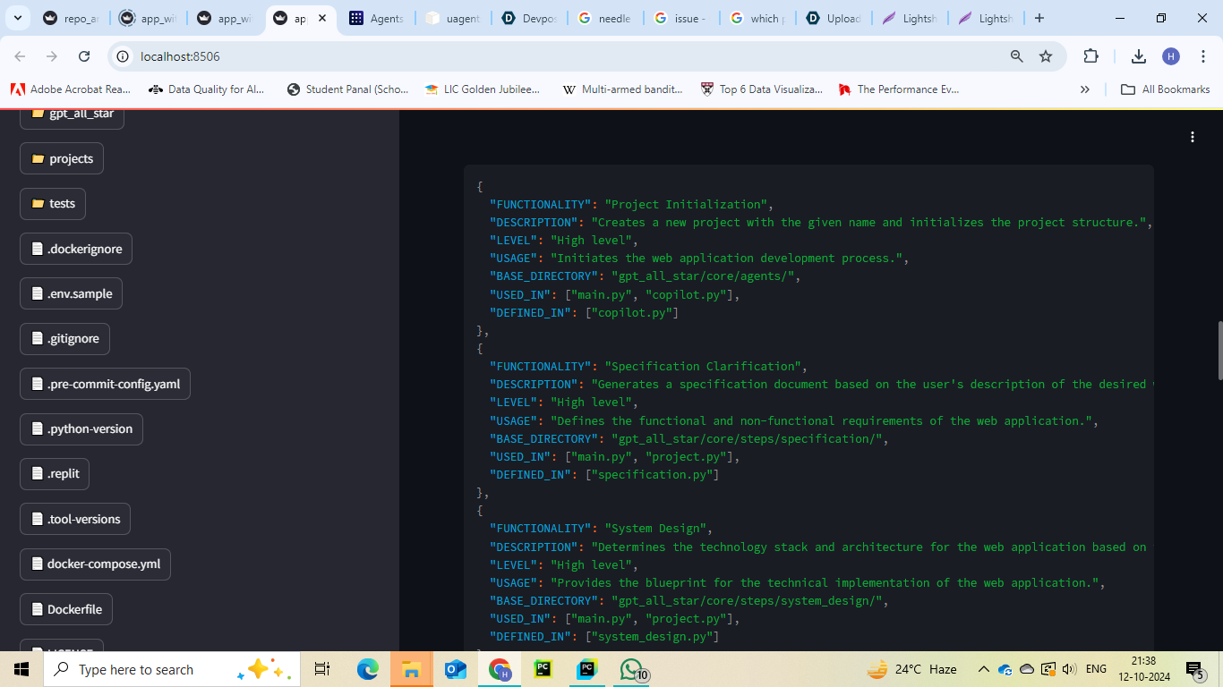Viewport: 1223px width, 687px height.
Task: Reload the localhost:8506 page
Action: [x=84, y=56]
